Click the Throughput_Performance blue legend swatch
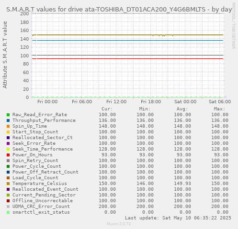This screenshot has width=238, height=229. pos(8,120)
